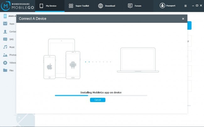Open the My Device tab

pyautogui.click(x=50, y=6)
